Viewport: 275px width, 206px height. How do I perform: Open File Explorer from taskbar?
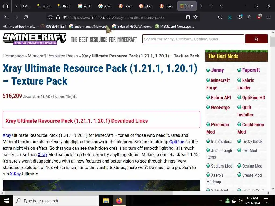[106, 201]
